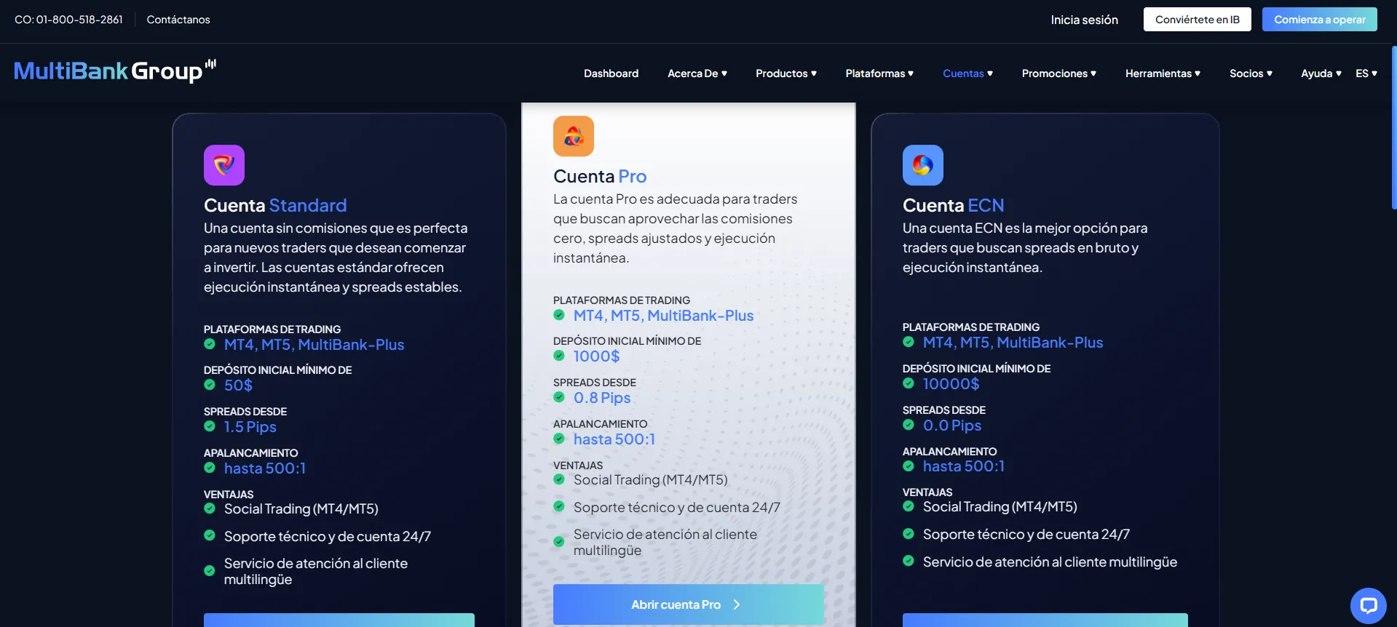Click Pro's hasta 500:1 leverage value
Viewport: 1397px width, 627px height.
tap(614, 439)
